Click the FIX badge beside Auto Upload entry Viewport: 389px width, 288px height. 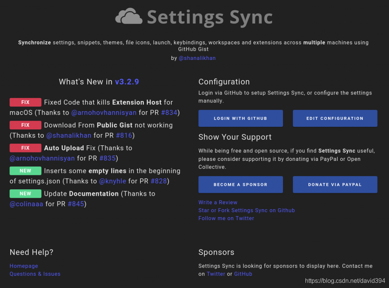25,148
